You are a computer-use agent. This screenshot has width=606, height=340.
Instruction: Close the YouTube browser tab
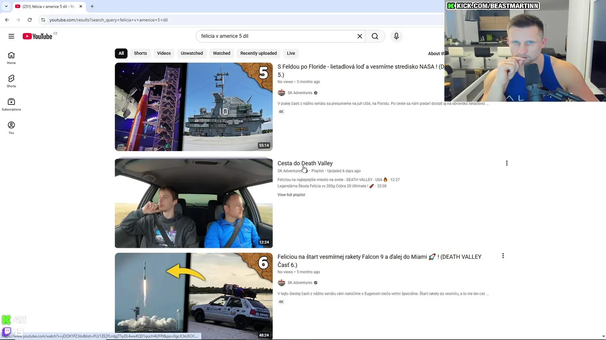[x=80, y=6]
